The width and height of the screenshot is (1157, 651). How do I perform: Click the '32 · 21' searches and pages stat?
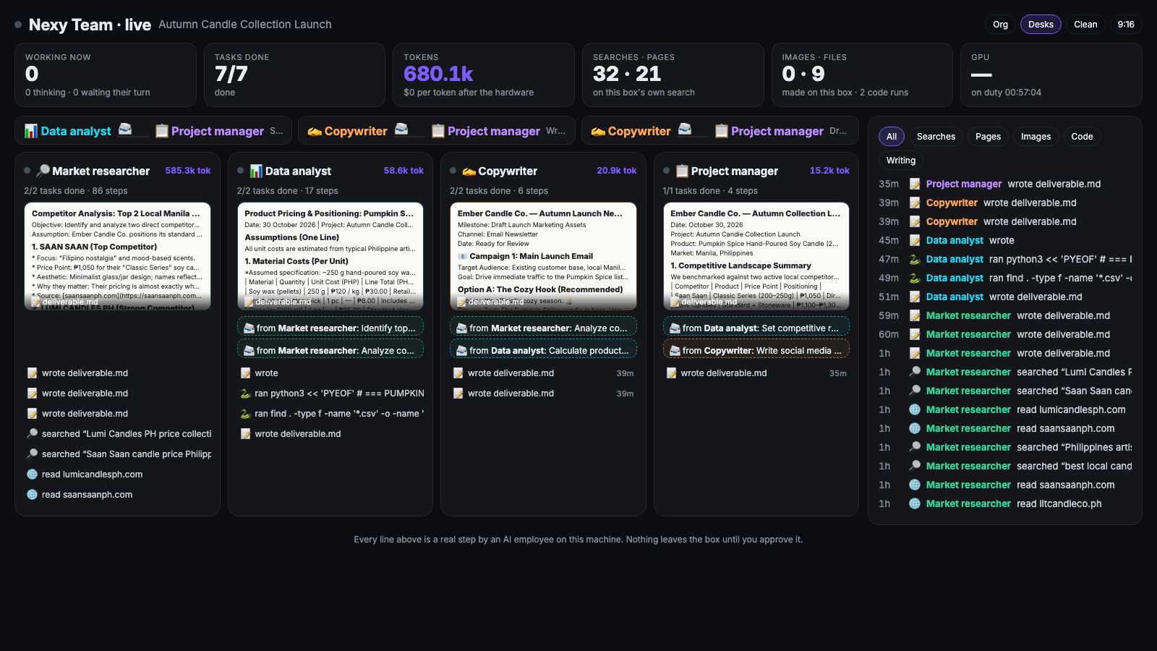click(627, 74)
